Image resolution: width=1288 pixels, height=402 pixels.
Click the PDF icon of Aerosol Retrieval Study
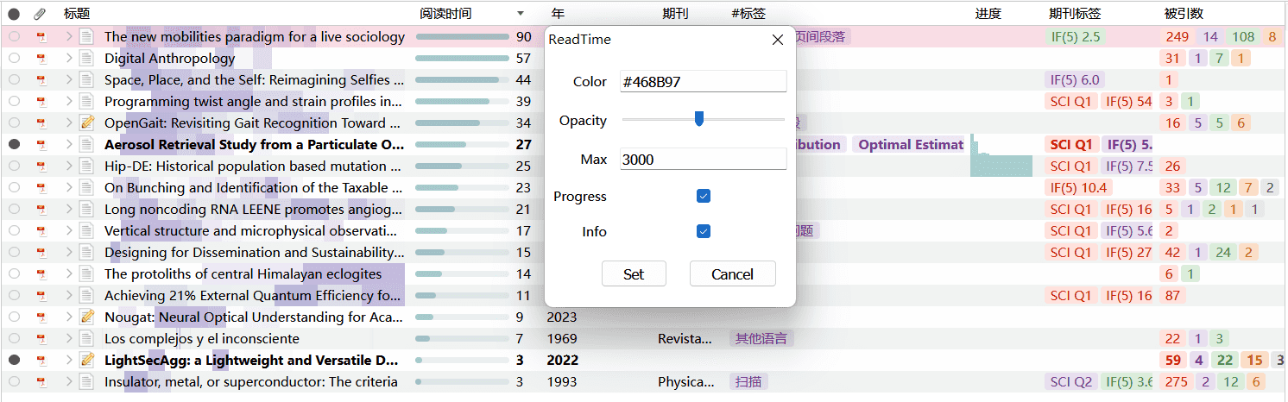click(40, 145)
